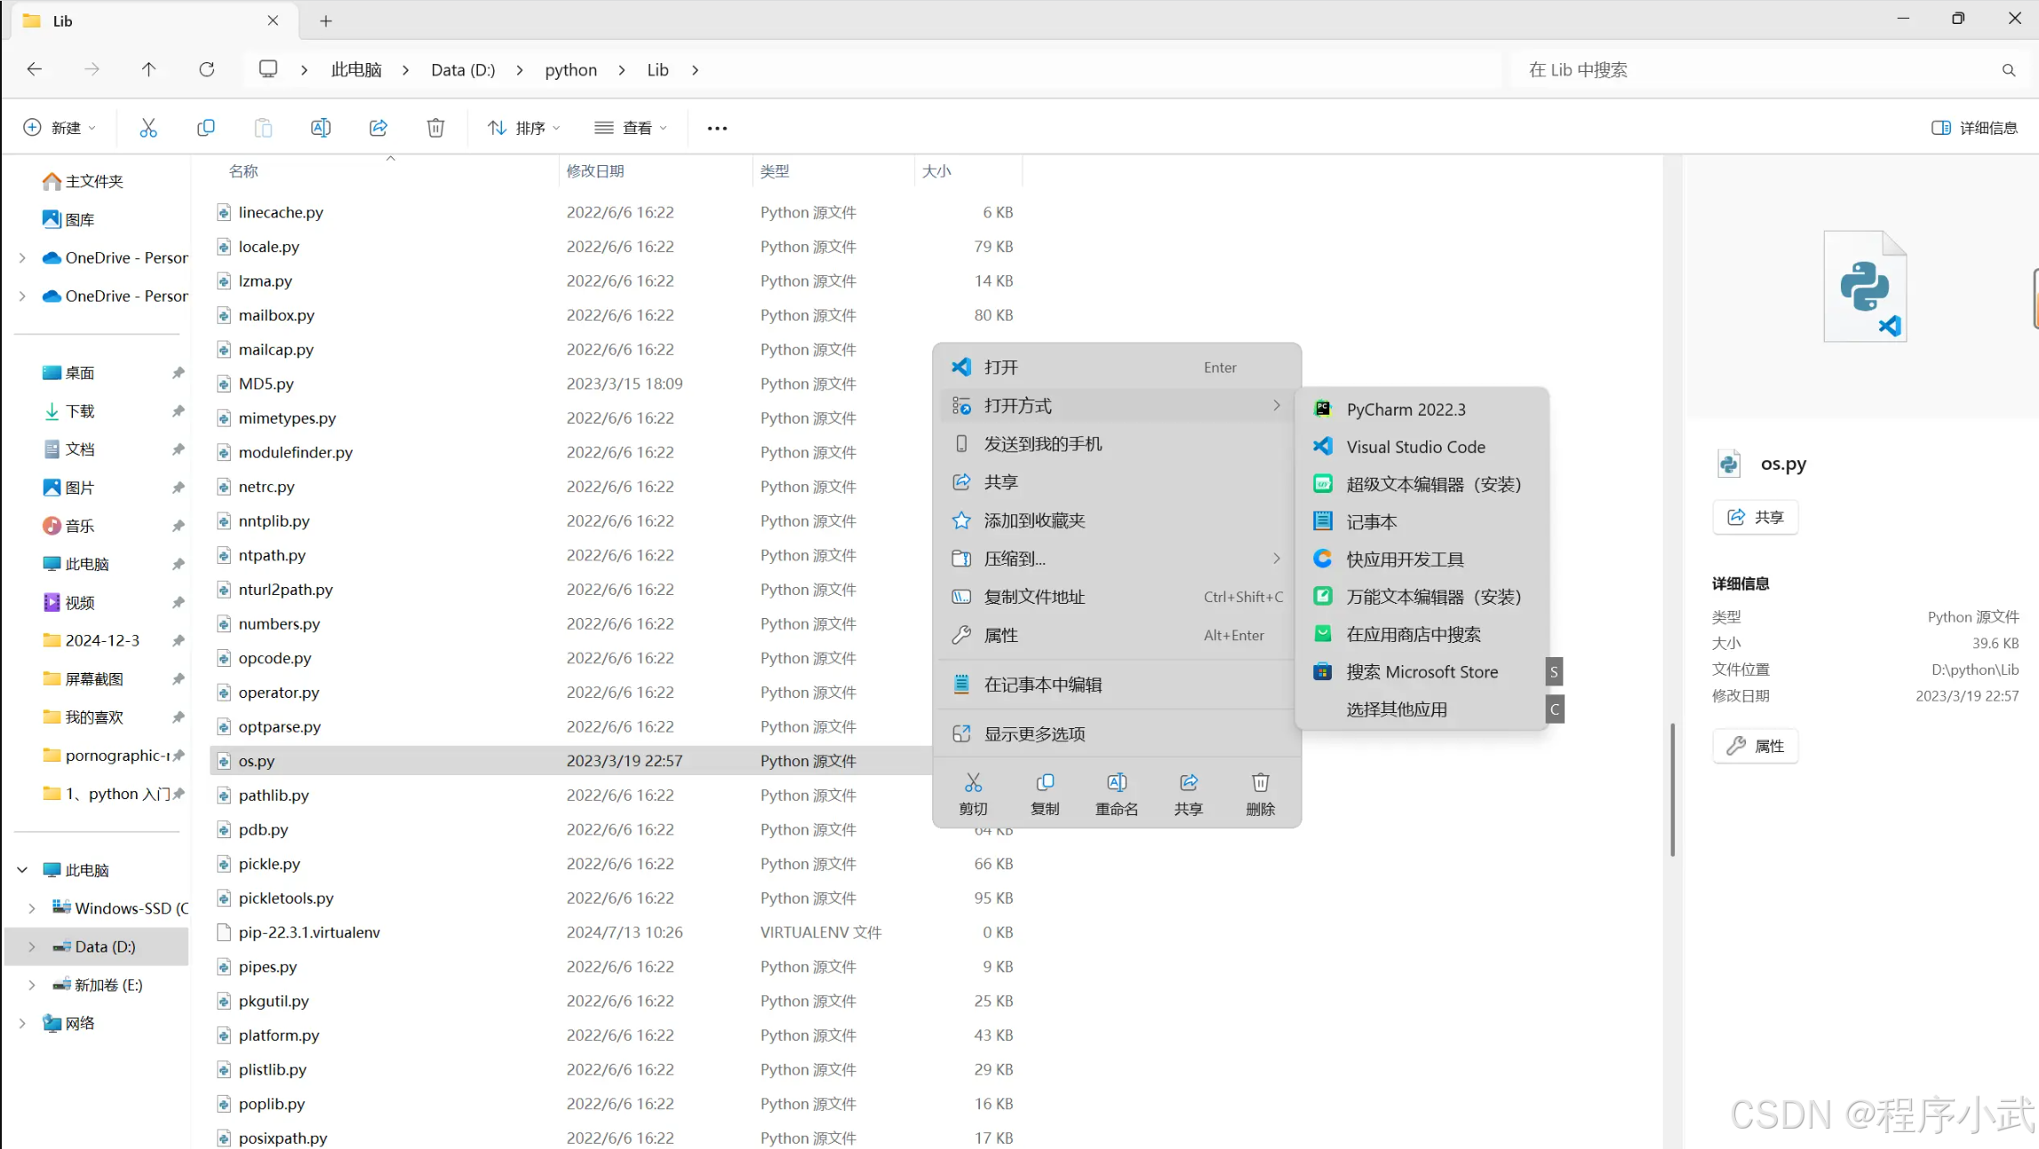Click the 共享 button under os.py
Image resolution: width=2039 pixels, height=1149 pixels.
1755,517
